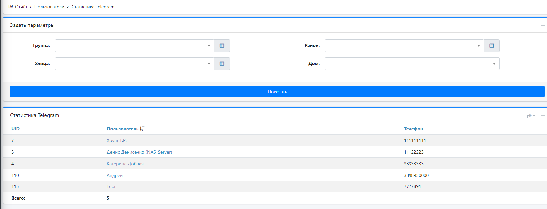547x209 pixels.
Task: Open user Денис Денисенко (NAS_Server)
Action: [x=139, y=152]
